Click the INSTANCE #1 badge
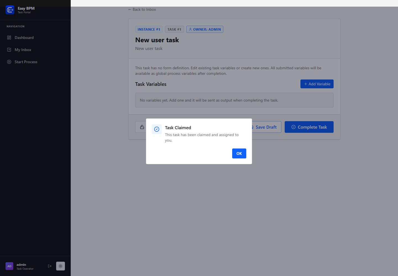398x276 pixels. coord(149,29)
